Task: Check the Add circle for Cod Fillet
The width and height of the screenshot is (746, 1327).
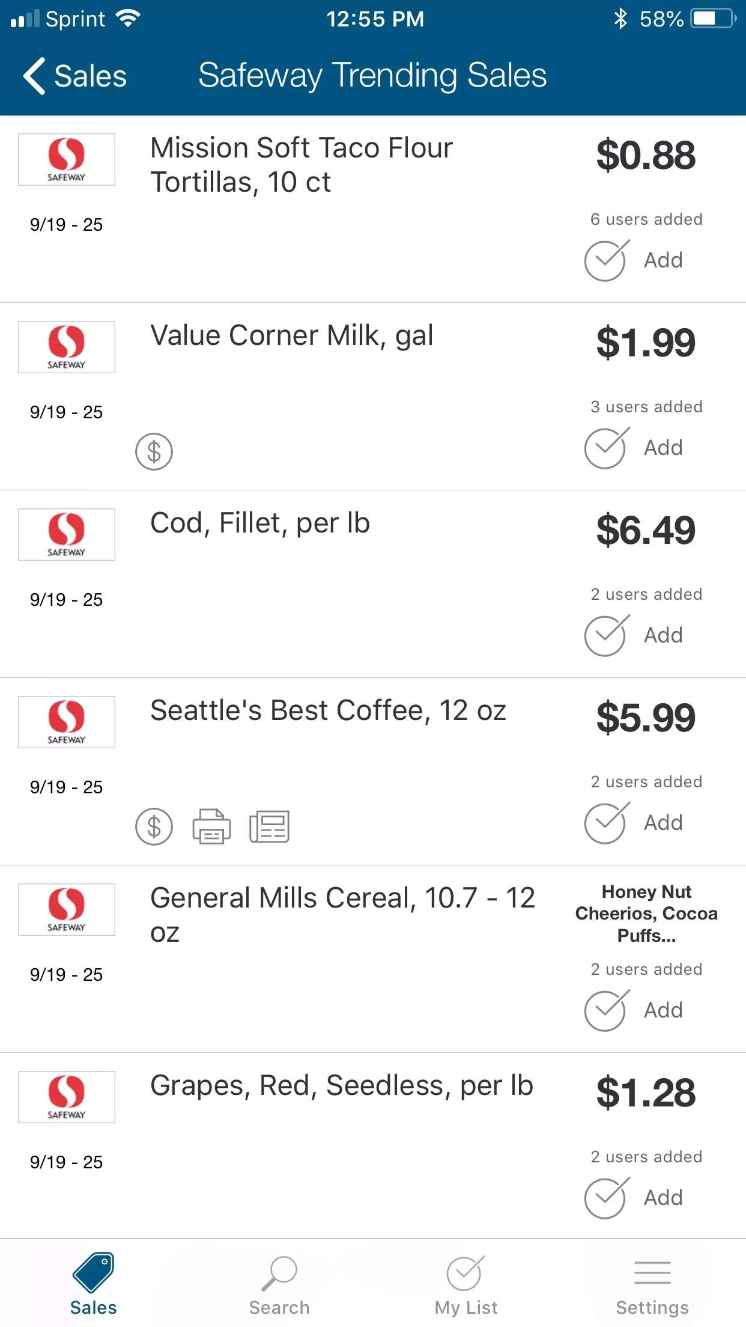Action: click(607, 635)
